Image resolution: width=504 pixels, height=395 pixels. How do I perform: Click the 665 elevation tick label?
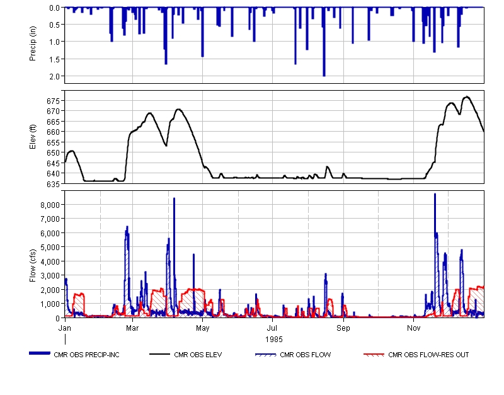[54, 122]
